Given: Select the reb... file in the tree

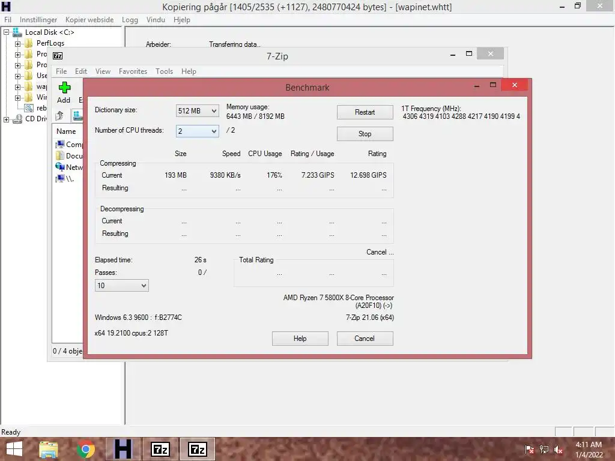Looking at the screenshot, I should pyautogui.click(x=41, y=108).
